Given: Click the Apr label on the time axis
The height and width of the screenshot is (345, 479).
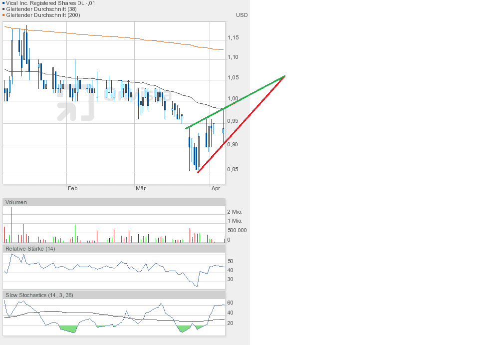Looking at the screenshot, I should tap(216, 188).
